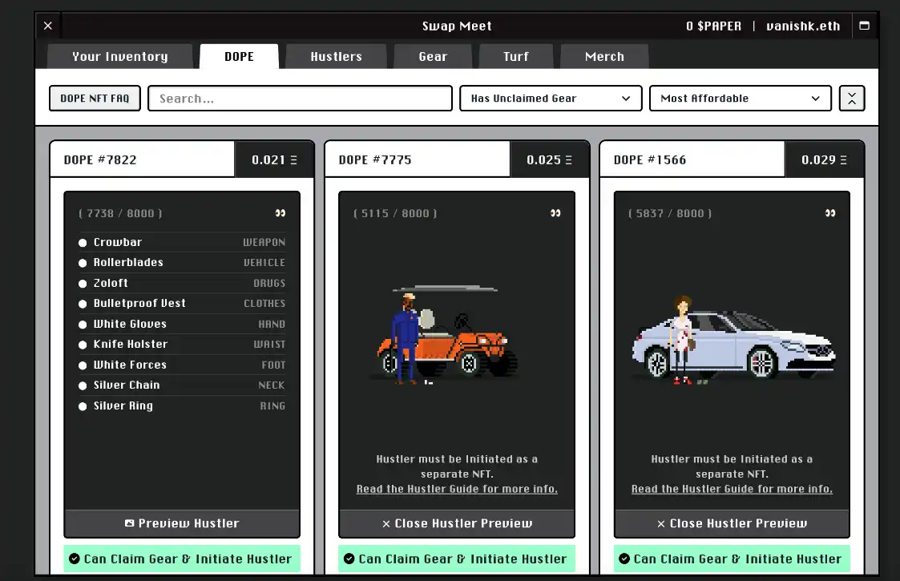Click the Silver Chain item name

127,385
